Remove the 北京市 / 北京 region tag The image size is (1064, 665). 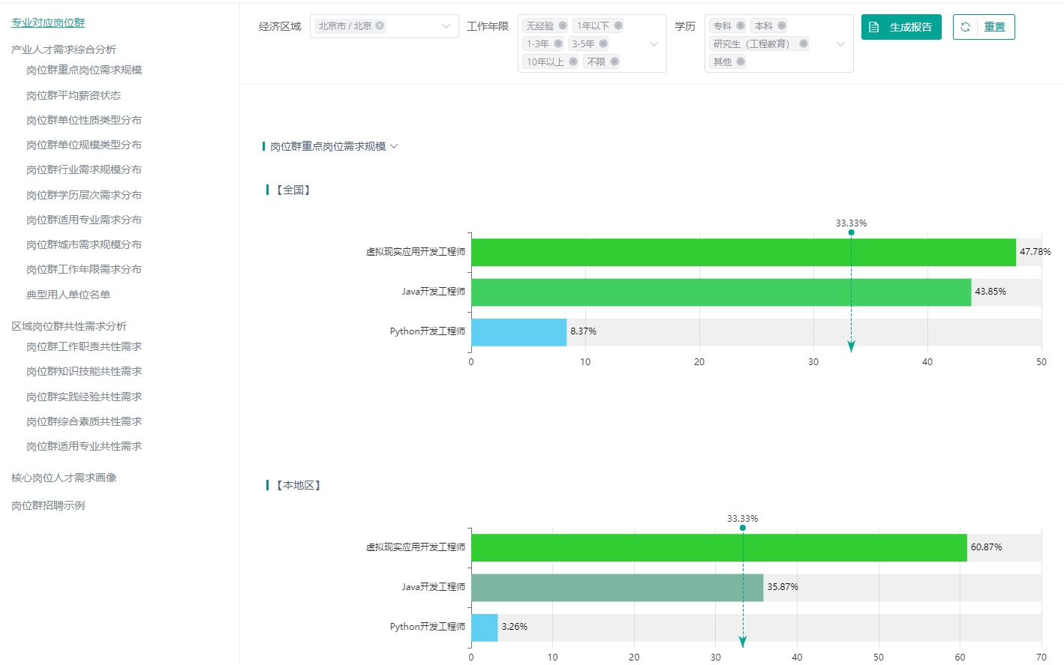(380, 25)
